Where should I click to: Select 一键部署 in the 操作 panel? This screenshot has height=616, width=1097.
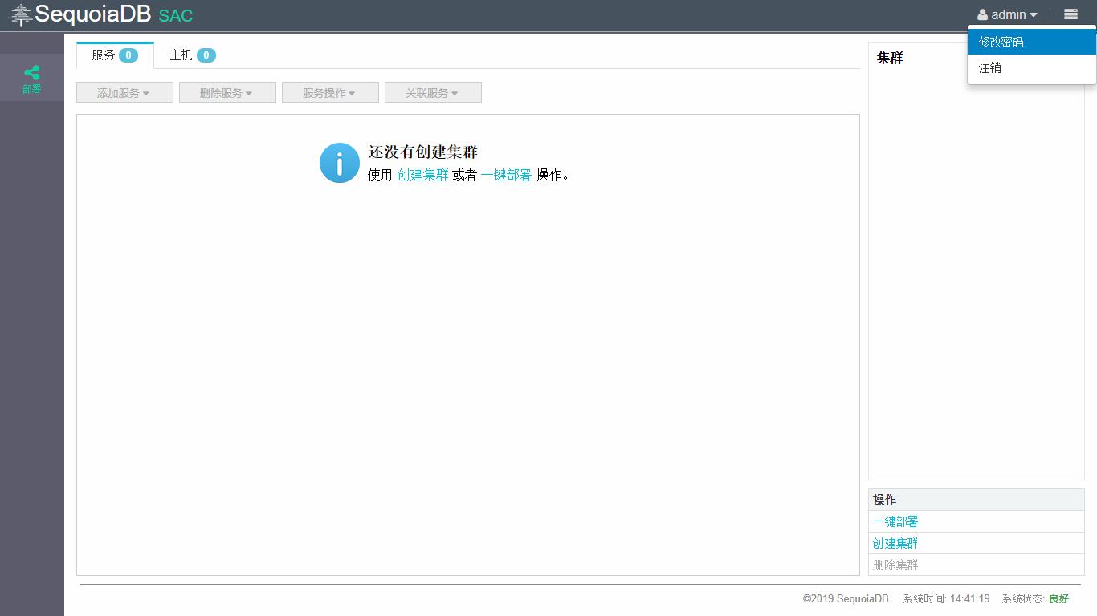[x=895, y=521]
